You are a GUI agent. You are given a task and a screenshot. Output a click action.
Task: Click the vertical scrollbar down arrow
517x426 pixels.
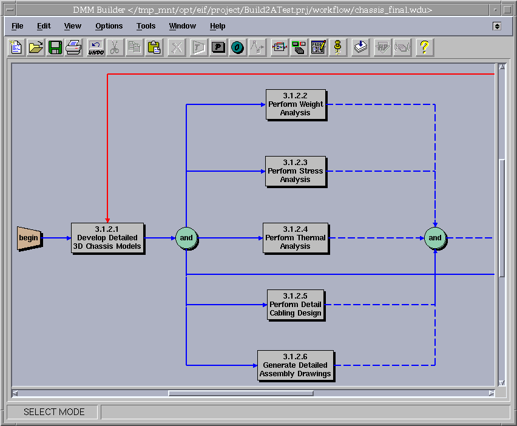(501, 383)
